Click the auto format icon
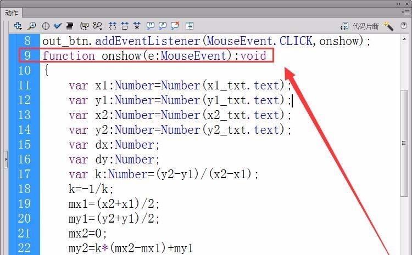The image size is (412, 255). pos(70,26)
